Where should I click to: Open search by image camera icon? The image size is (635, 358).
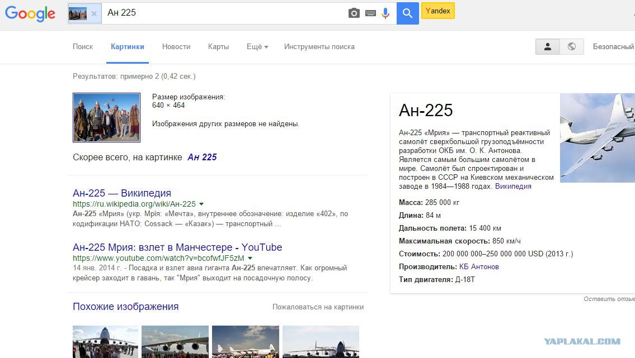coord(354,13)
